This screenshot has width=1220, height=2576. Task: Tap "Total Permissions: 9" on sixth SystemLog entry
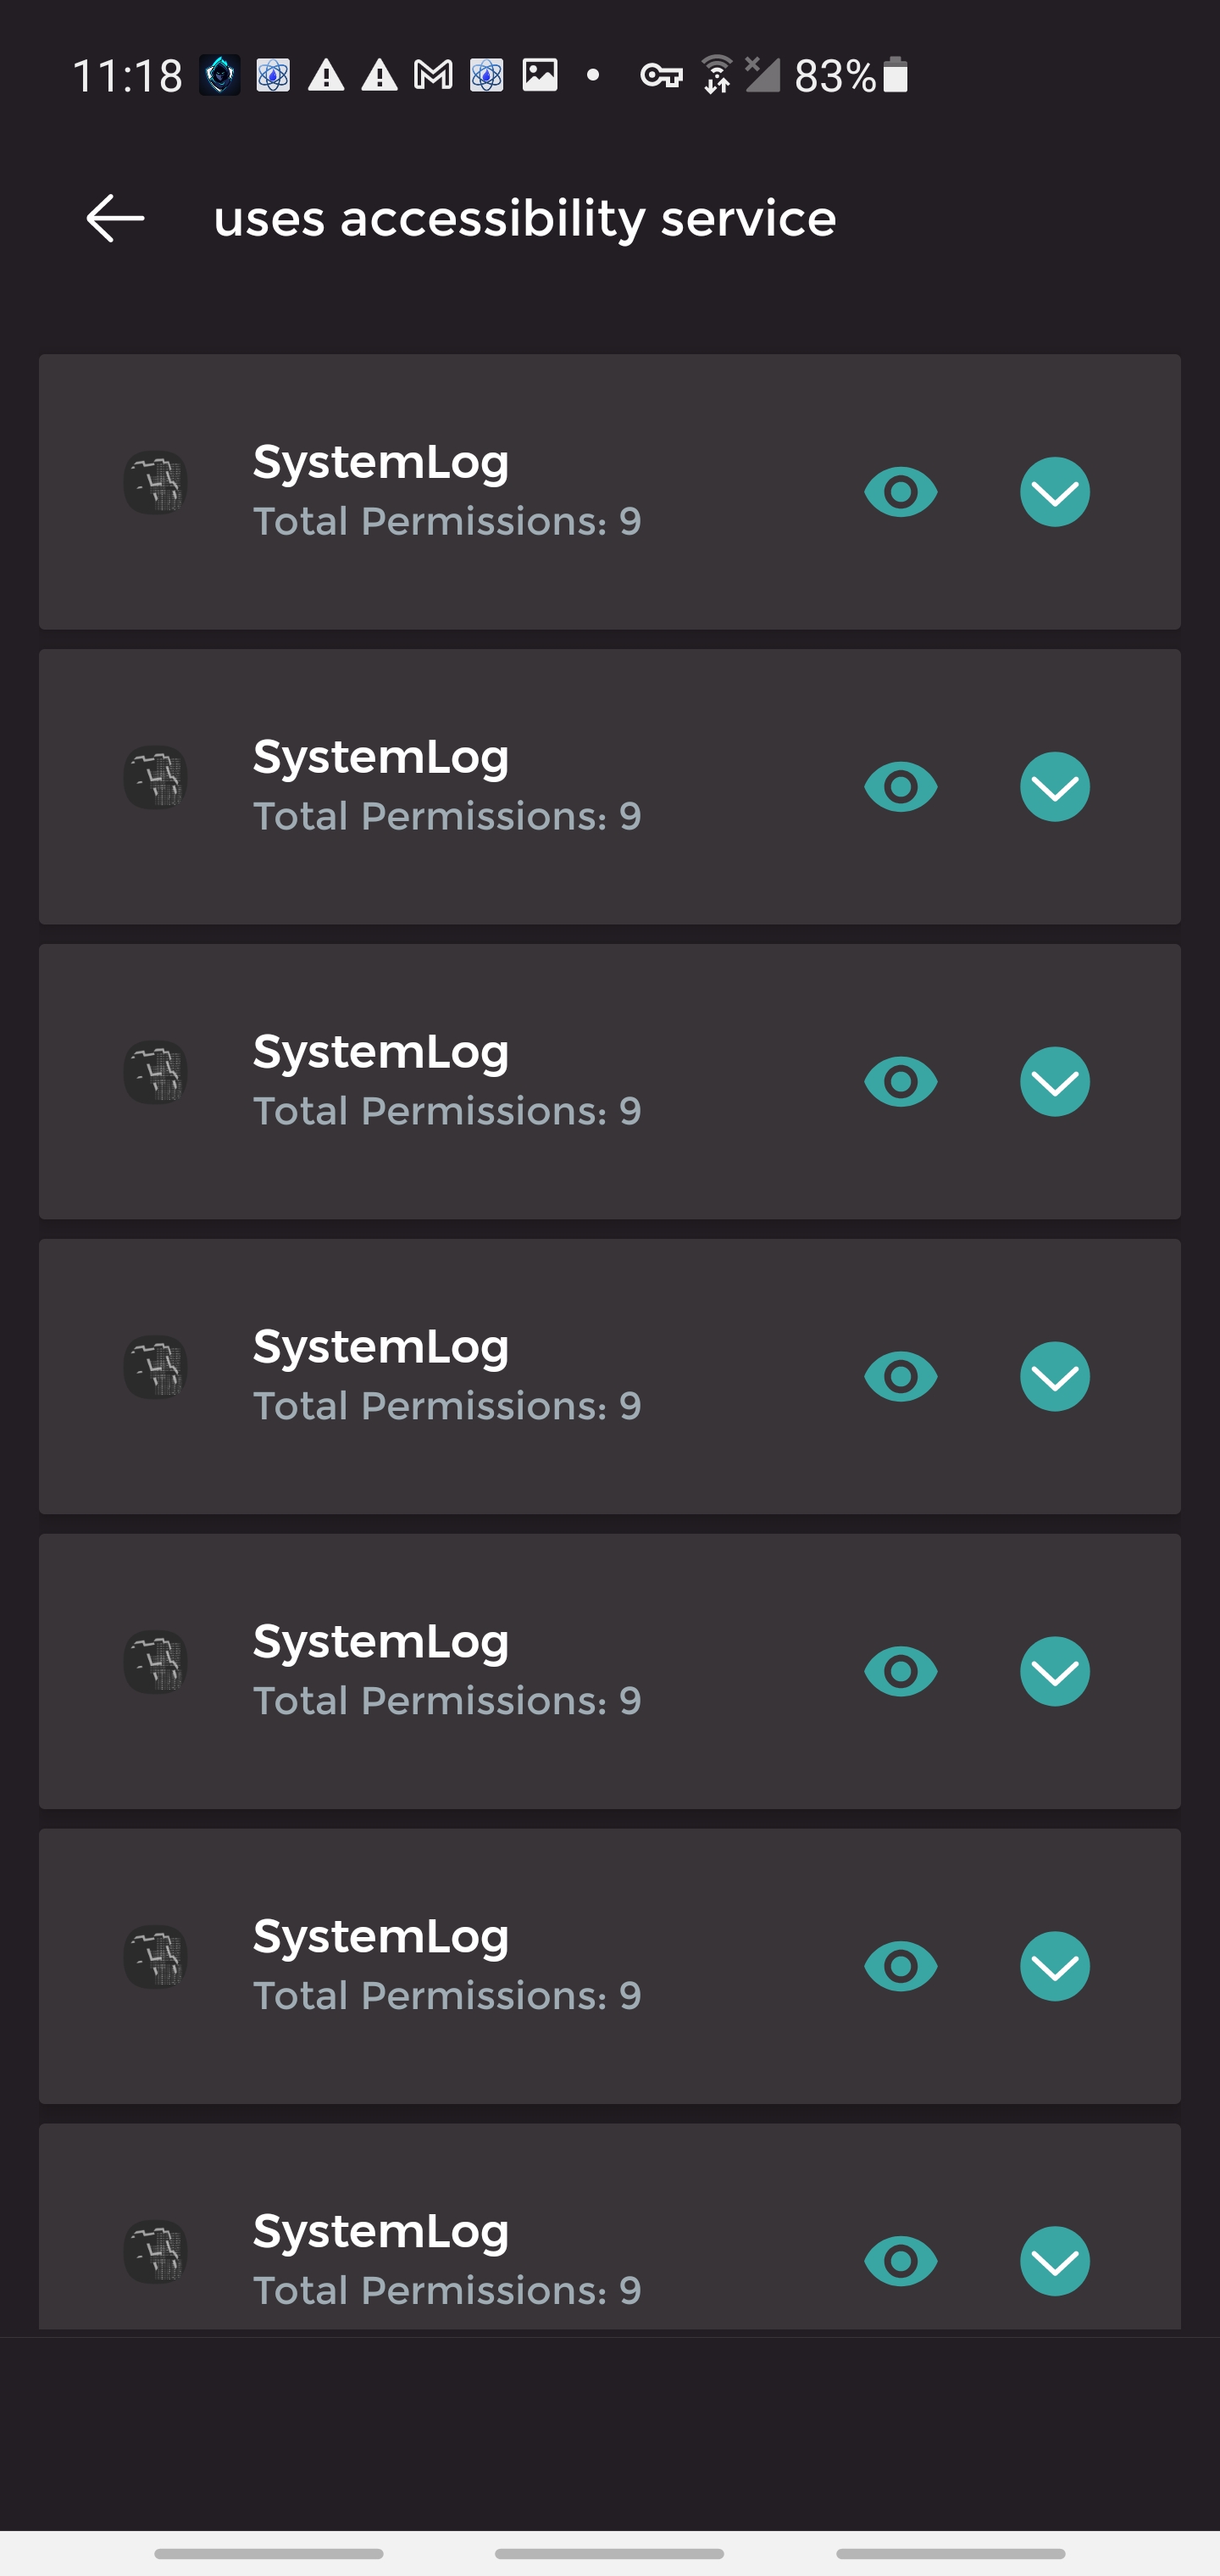click(x=447, y=1996)
